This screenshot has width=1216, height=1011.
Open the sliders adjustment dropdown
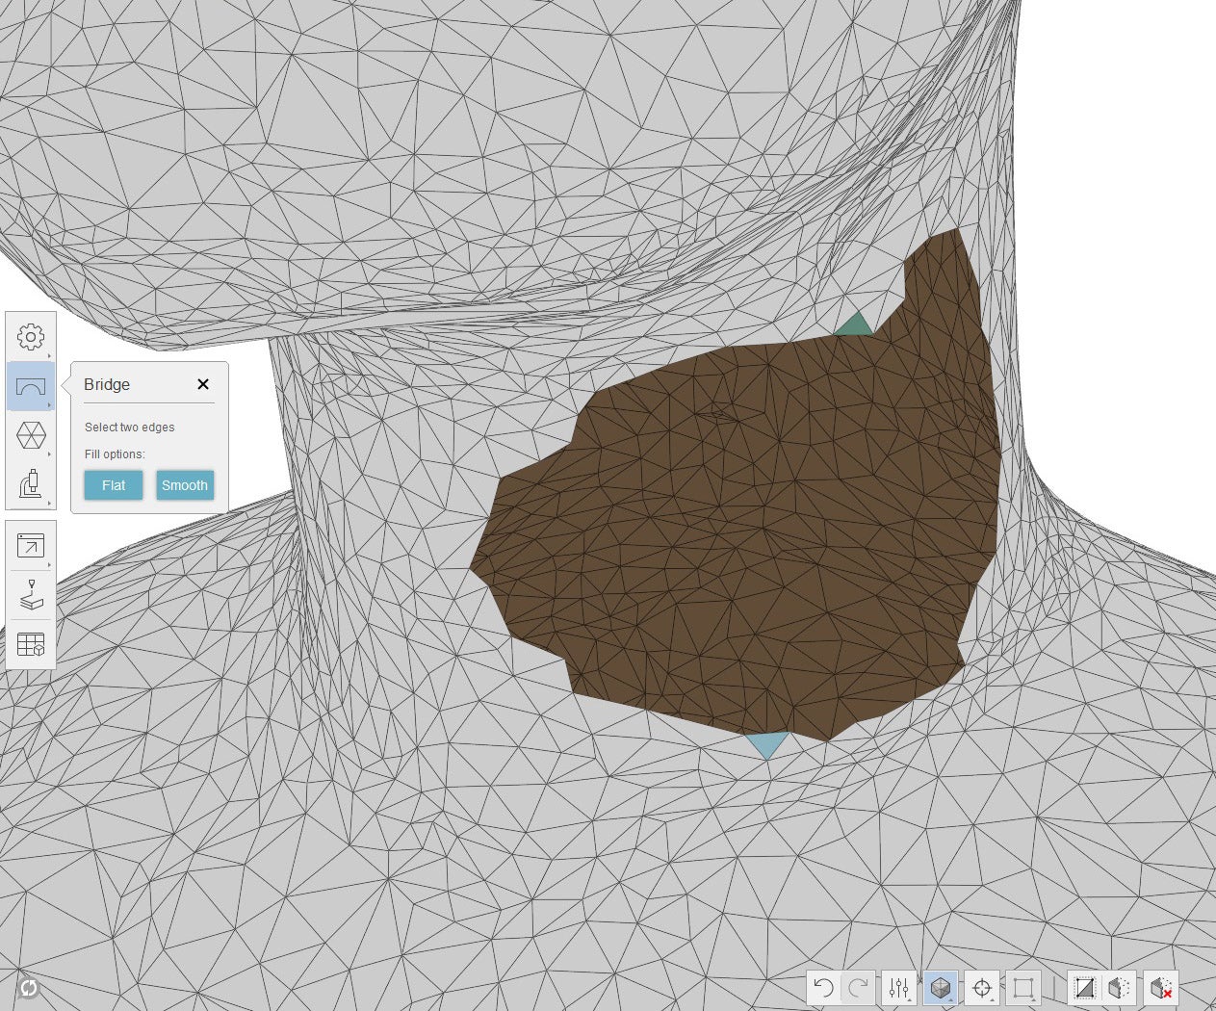coord(899,988)
